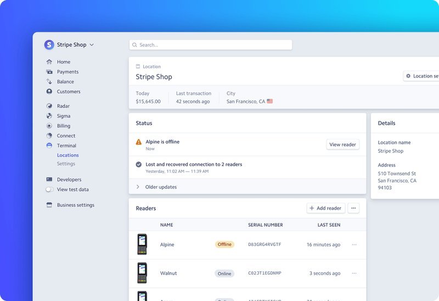439x301 pixels.
Task: Open the Balance page
Action: [x=65, y=81]
